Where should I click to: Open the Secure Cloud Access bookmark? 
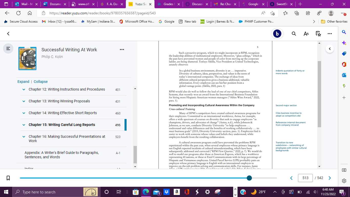tap(21, 22)
